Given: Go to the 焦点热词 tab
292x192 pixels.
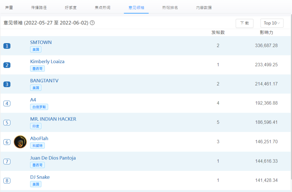Looking at the screenshot, I should click(x=103, y=8).
